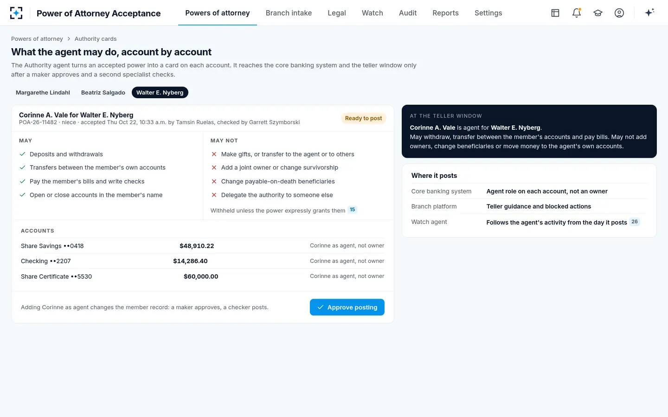Open the notifications bell

tap(577, 13)
